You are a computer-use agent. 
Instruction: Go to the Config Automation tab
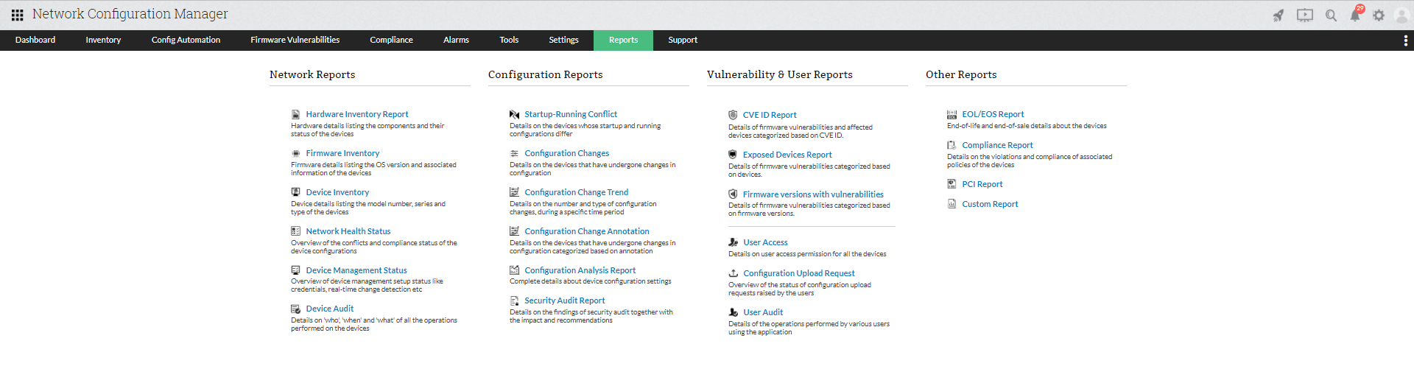click(186, 41)
